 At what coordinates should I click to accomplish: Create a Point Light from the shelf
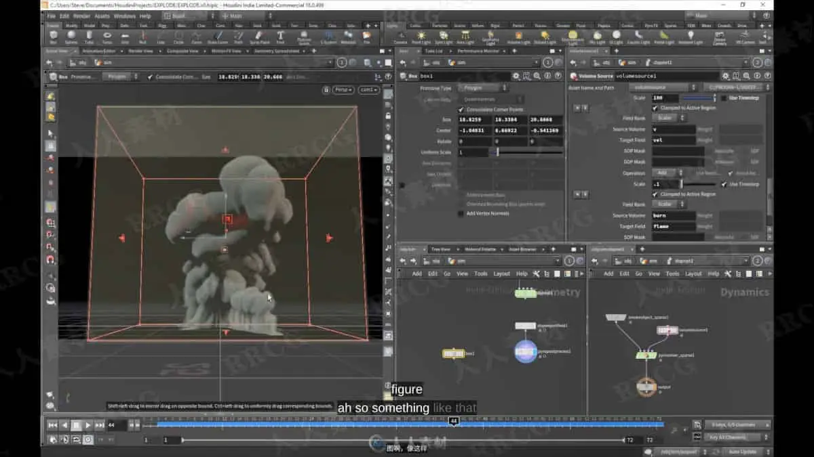click(421, 37)
